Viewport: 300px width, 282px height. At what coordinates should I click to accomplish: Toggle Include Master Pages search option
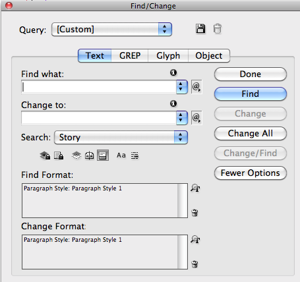(89, 155)
